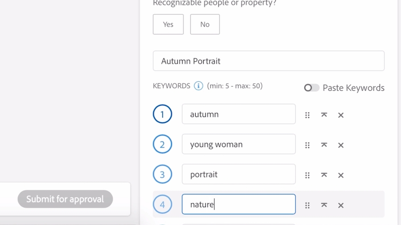The height and width of the screenshot is (225, 401).
Task: Move 'autumn' keyword to top
Action: pyautogui.click(x=324, y=115)
